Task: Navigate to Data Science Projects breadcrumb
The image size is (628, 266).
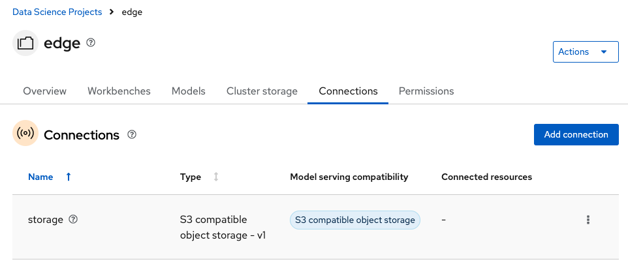Action: 57,12
